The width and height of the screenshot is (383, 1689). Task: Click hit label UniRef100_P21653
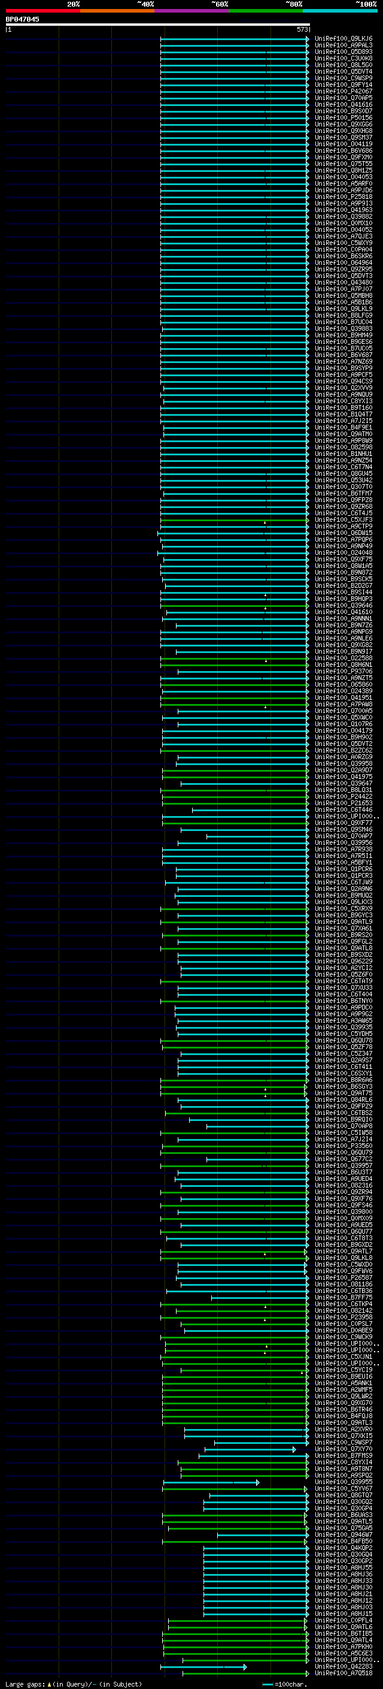coord(344,803)
